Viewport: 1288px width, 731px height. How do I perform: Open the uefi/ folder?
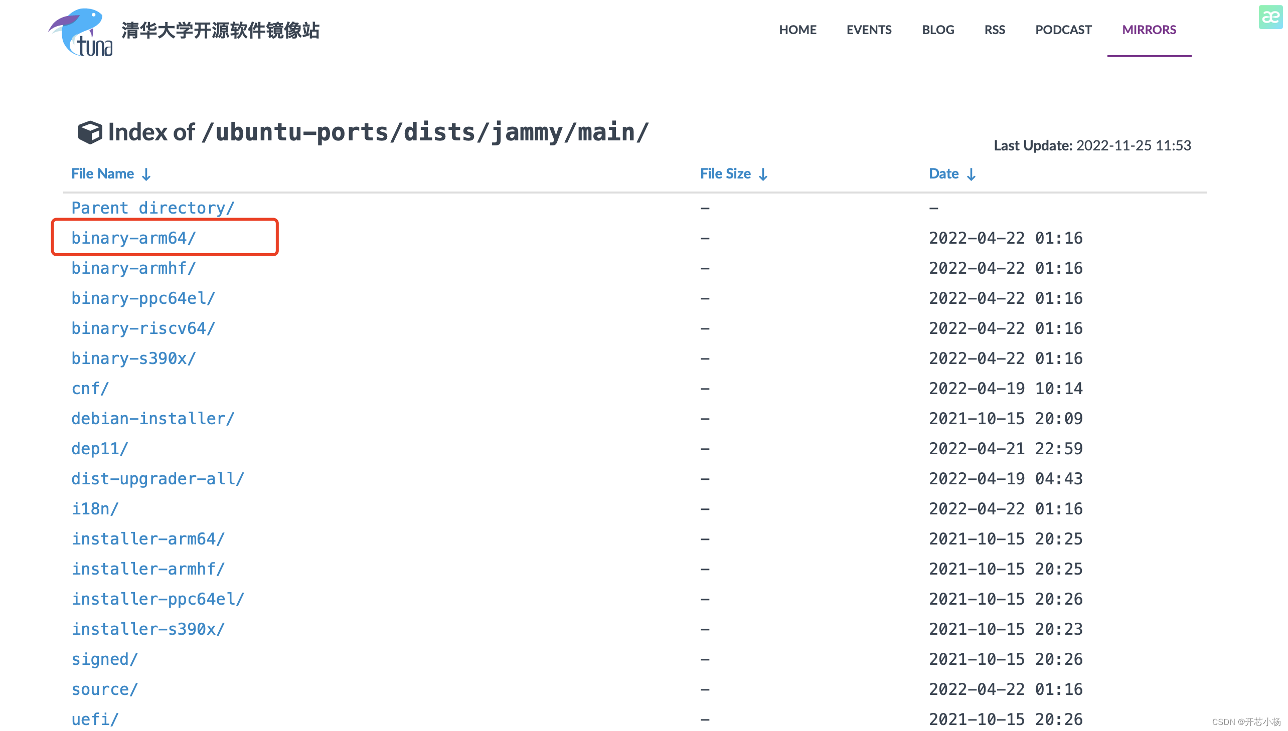[x=95, y=720]
